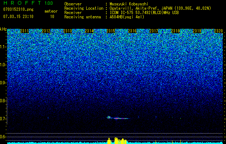Click the 2319 time marker

tap(197, 31)
